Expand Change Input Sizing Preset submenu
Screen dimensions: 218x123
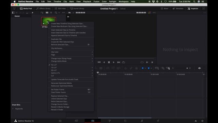point(71,58)
